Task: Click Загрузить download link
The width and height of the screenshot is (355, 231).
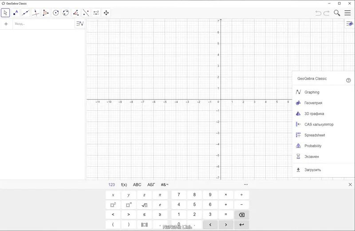Action: 323,170
